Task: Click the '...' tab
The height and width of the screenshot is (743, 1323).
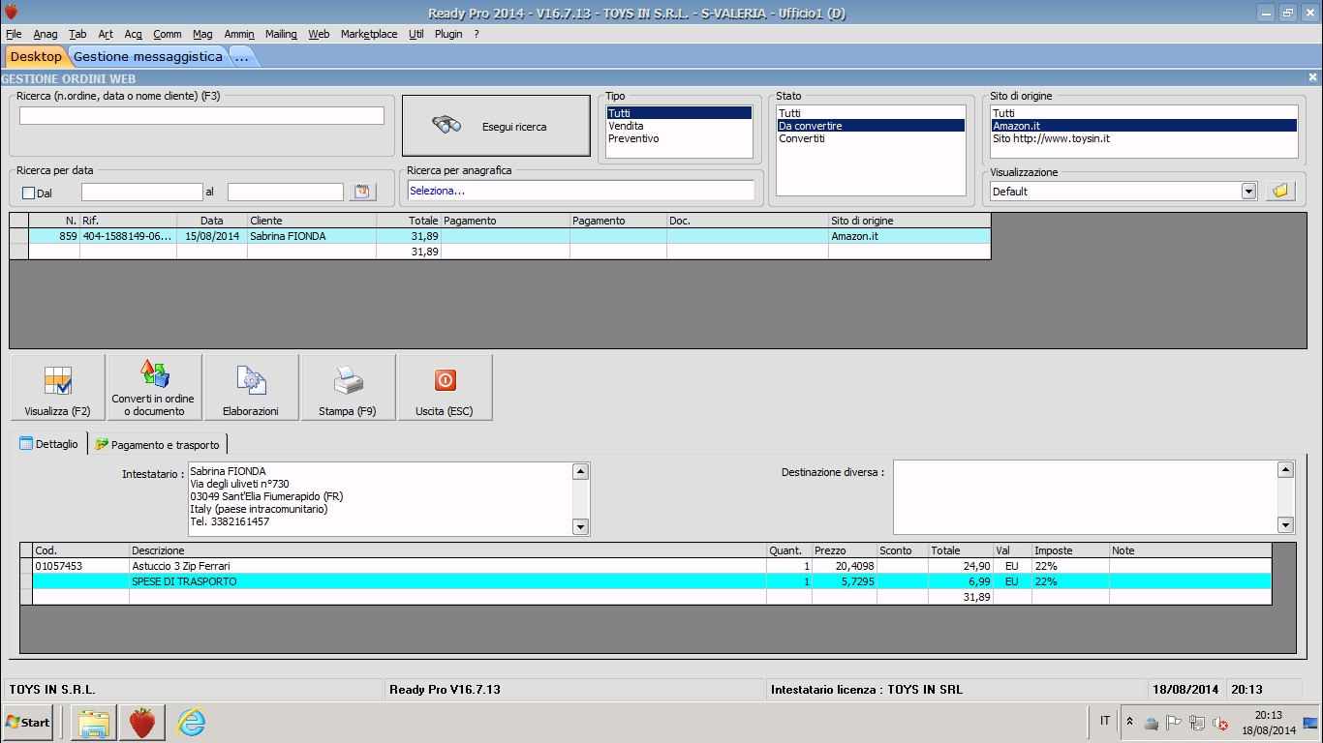Action: tap(242, 56)
